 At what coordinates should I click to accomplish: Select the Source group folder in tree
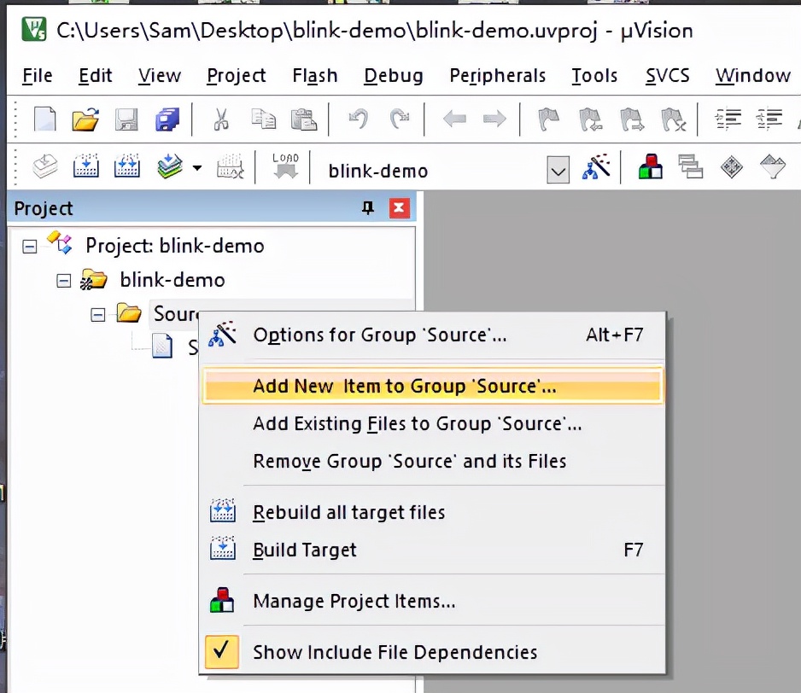click(175, 314)
